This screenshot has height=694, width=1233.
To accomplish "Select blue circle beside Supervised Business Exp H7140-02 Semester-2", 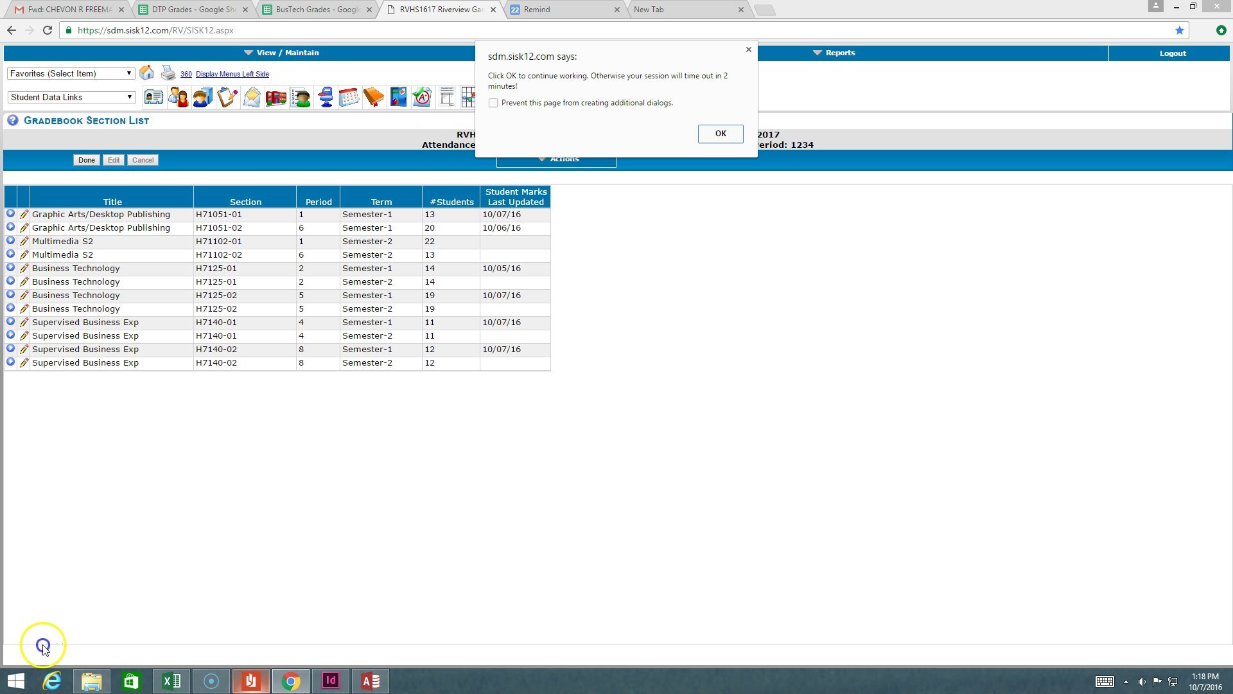I will [x=10, y=362].
